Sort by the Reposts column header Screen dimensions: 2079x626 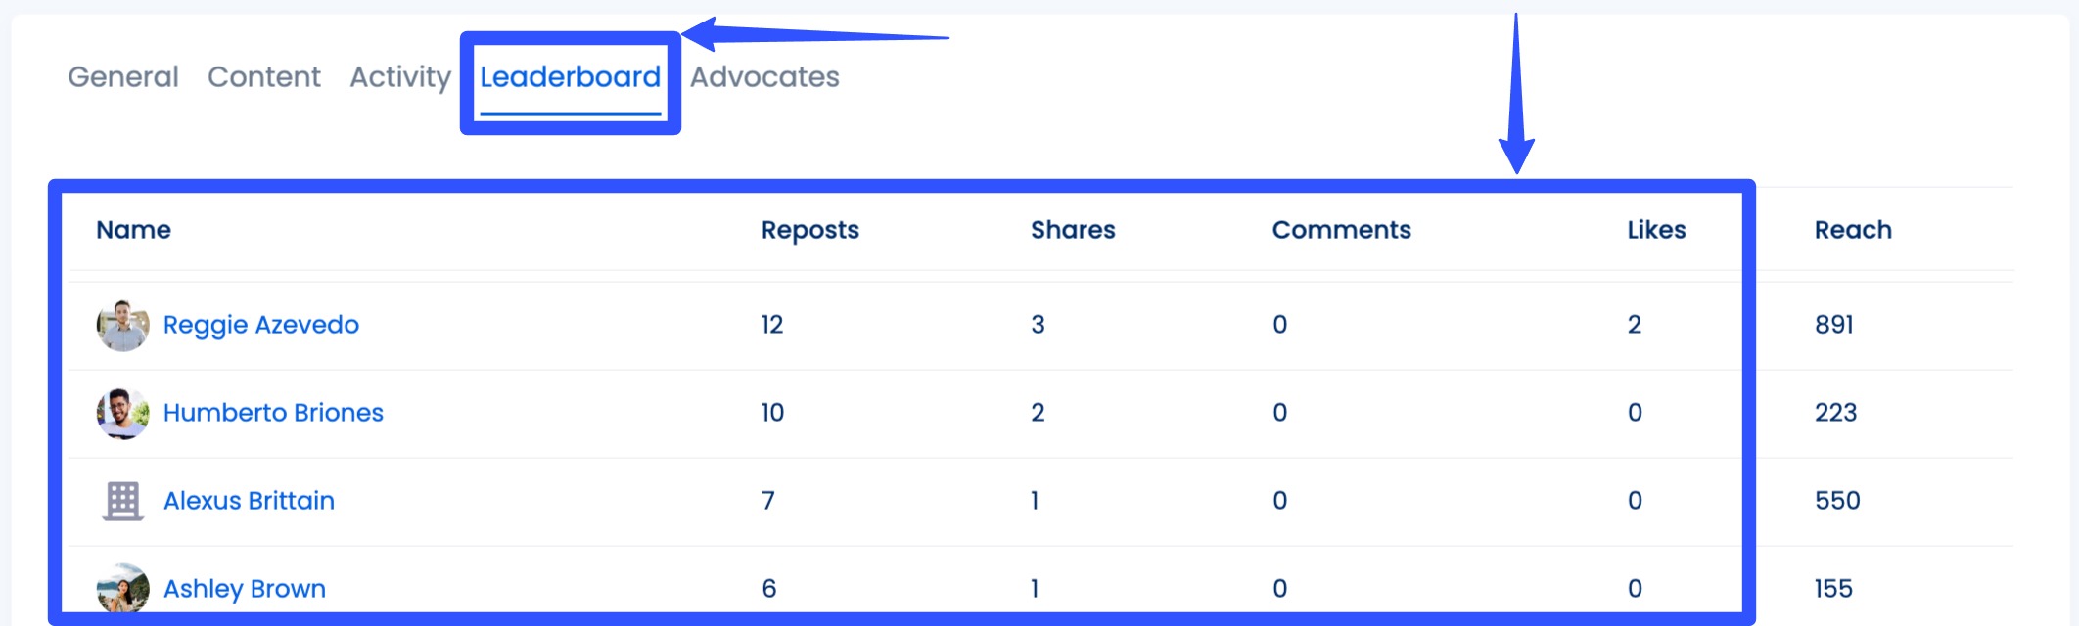click(x=810, y=230)
